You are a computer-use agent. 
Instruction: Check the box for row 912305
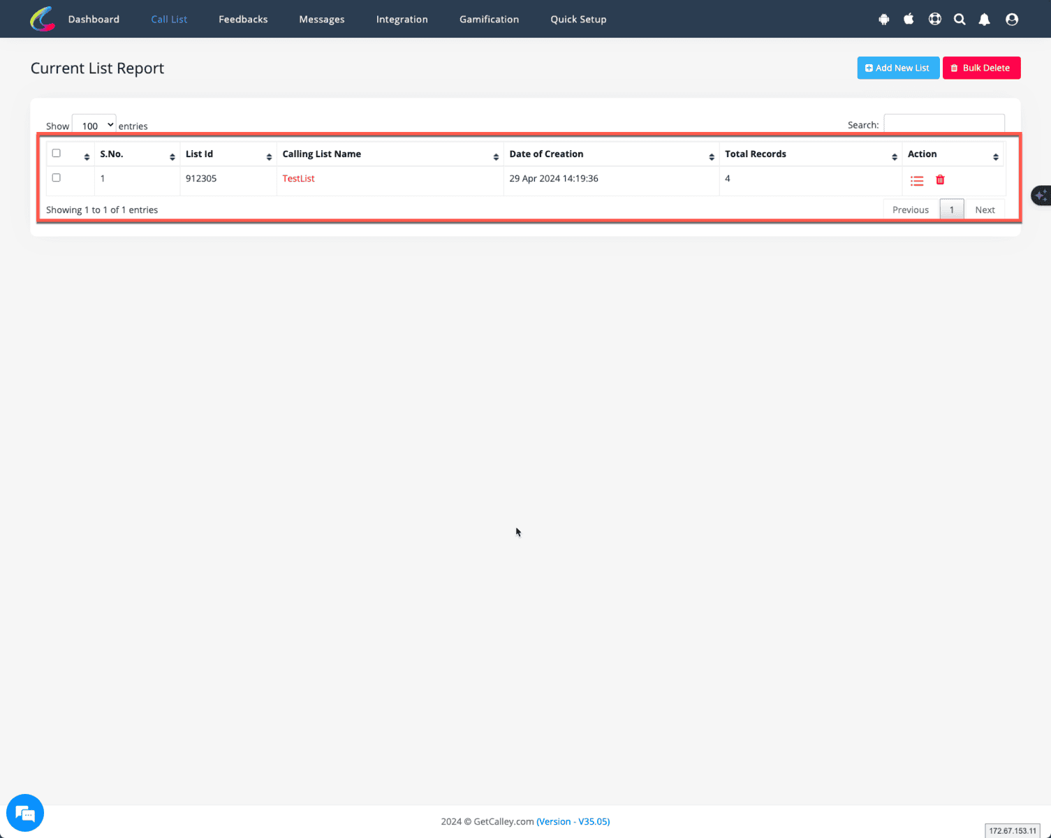coord(57,178)
